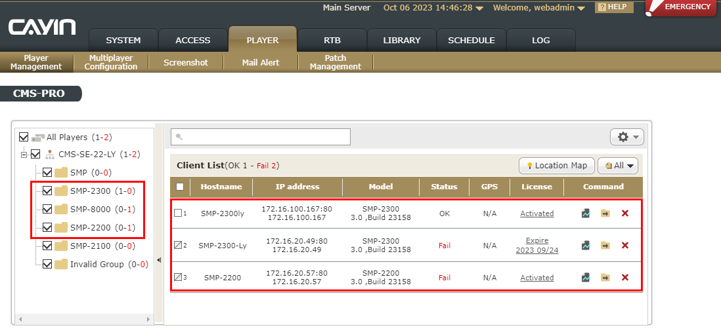
Task: Click the scrollbar right arrow in tree panel
Action: pos(148,319)
